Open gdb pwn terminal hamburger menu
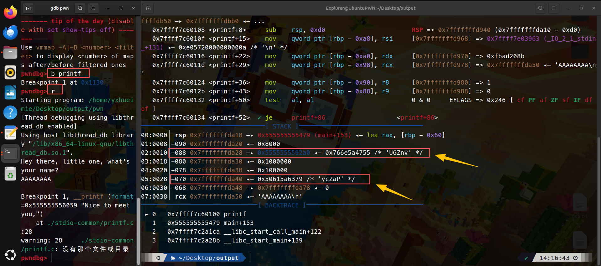Screen dimensions: 601x266 [x=93, y=8]
